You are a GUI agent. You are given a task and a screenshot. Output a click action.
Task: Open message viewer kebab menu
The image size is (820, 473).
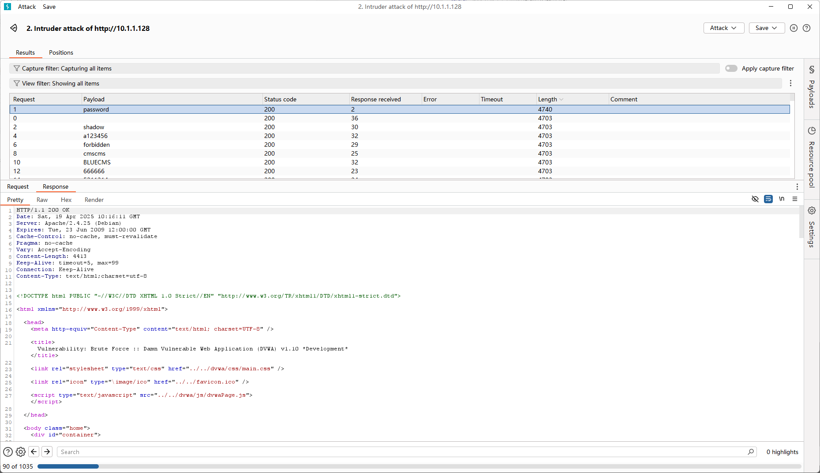[x=797, y=187]
